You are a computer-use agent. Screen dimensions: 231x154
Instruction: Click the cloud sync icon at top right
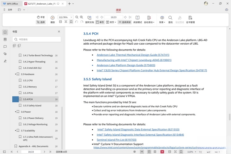coord(227,10)
